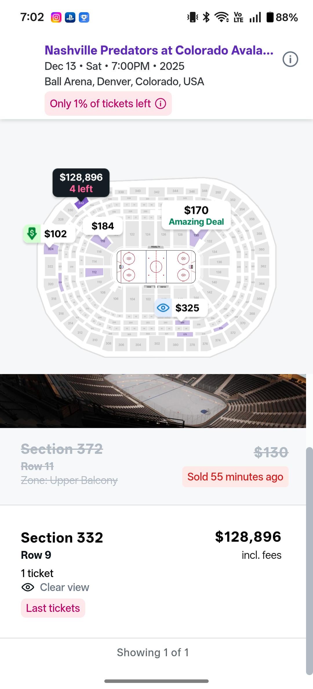Open event info icon beside title
Screen dimensions: 313x689
pos(290,59)
